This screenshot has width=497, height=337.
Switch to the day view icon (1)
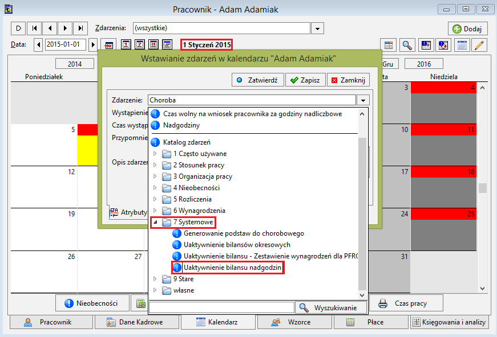pos(126,44)
